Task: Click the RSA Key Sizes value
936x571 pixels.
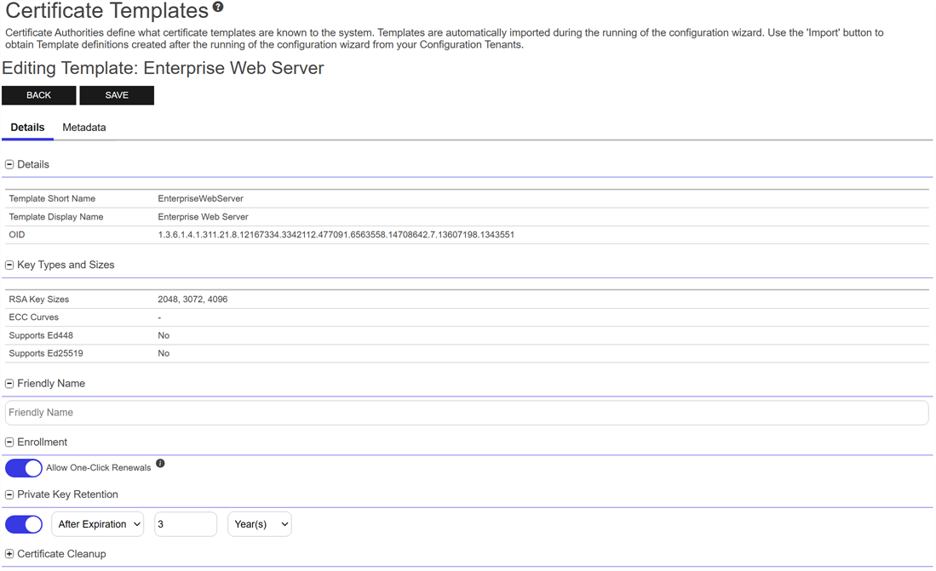Action: (x=192, y=300)
